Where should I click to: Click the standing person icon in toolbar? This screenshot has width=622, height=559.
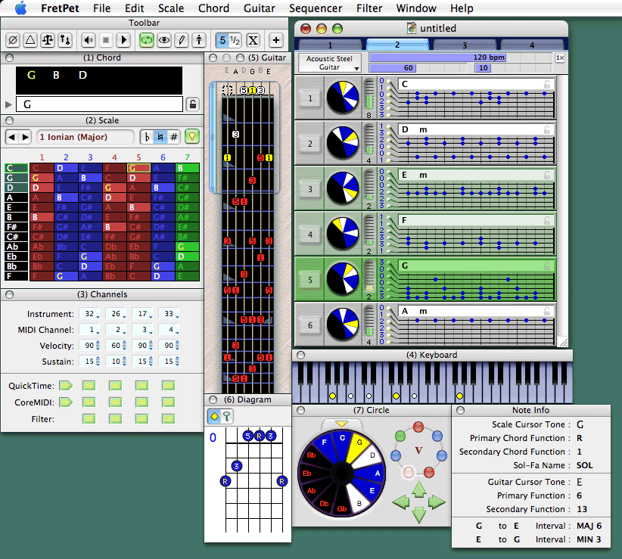coord(199,40)
